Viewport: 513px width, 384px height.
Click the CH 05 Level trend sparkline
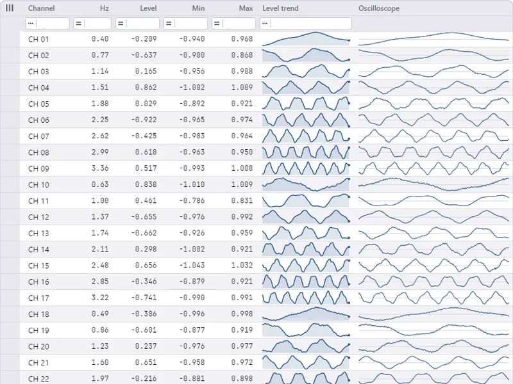tap(306, 104)
